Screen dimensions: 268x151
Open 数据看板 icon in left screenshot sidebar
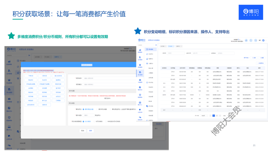tap(9, 61)
